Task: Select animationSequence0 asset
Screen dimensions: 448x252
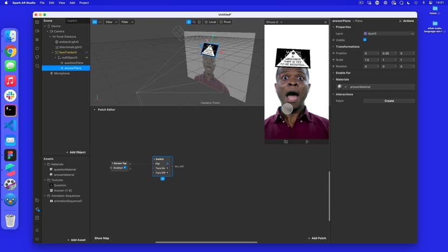Action: point(68,201)
